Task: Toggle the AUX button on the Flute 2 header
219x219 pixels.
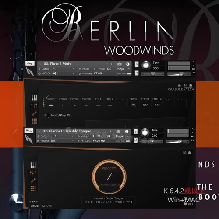Action: 194,69
